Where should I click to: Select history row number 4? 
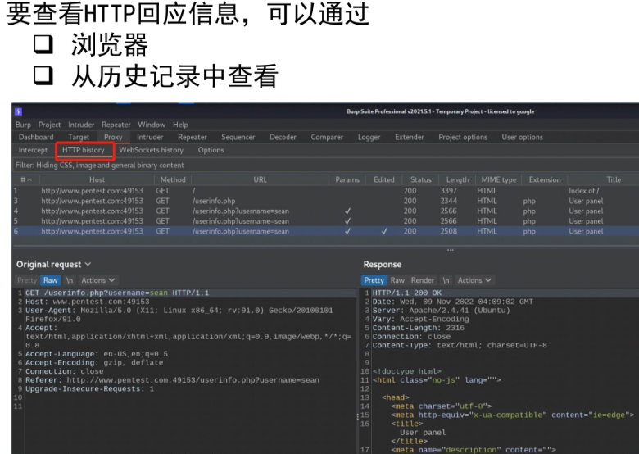pyautogui.click(x=325, y=211)
